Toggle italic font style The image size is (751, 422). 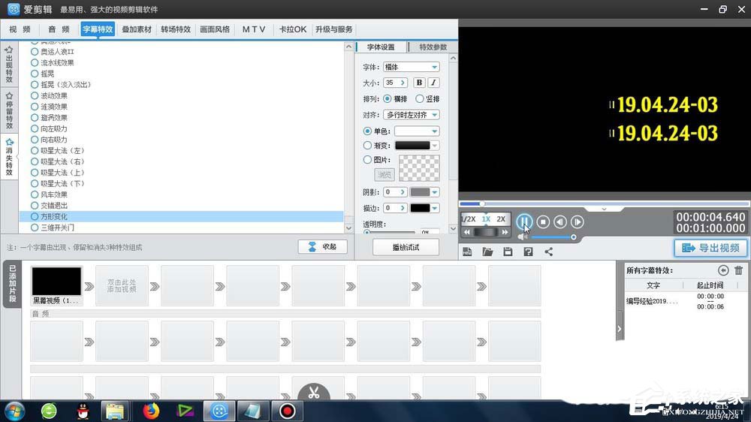tap(433, 83)
